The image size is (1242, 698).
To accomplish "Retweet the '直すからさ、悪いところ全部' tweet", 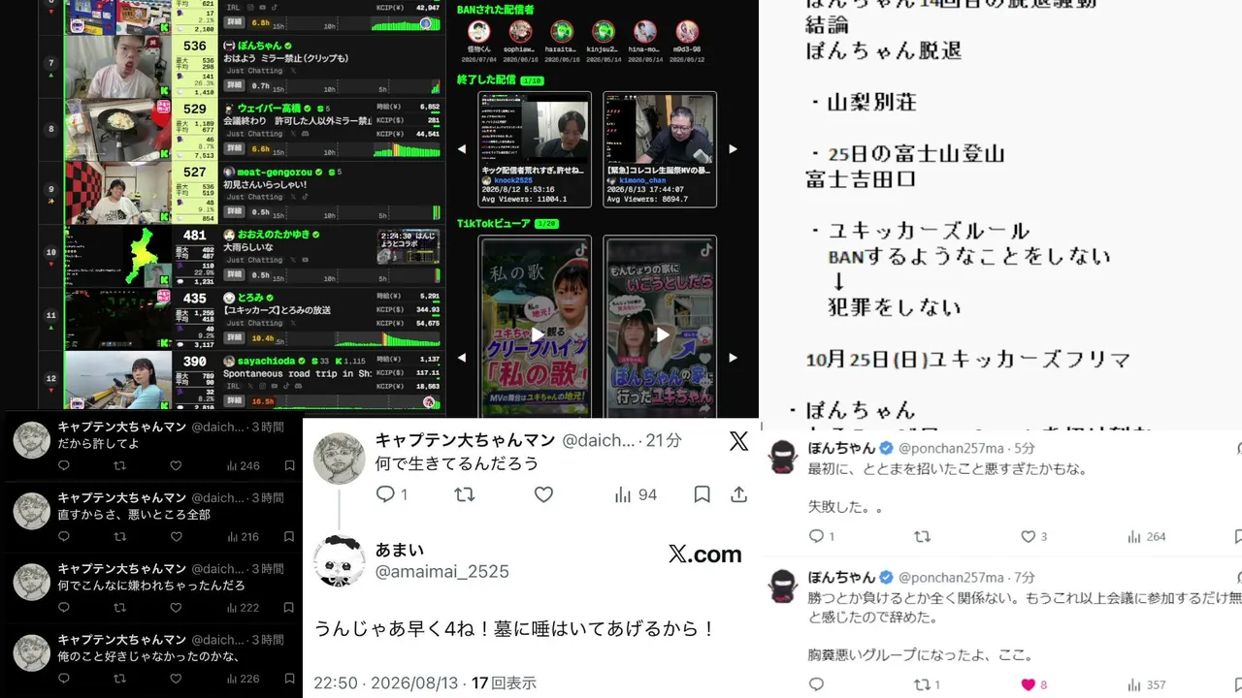I will (x=120, y=537).
